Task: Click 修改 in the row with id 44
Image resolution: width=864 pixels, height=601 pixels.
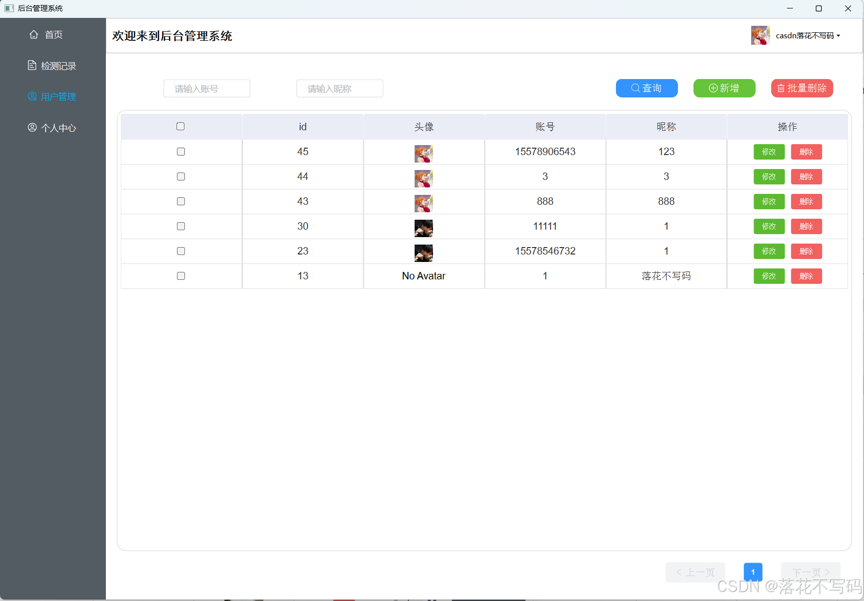Action: coord(769,176)
